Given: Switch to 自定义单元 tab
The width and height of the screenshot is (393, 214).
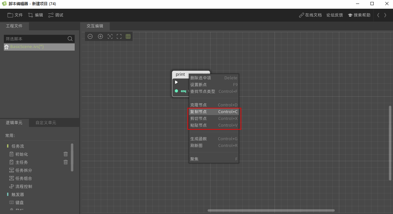Looking at the screenshot, I should coord(46,123).
